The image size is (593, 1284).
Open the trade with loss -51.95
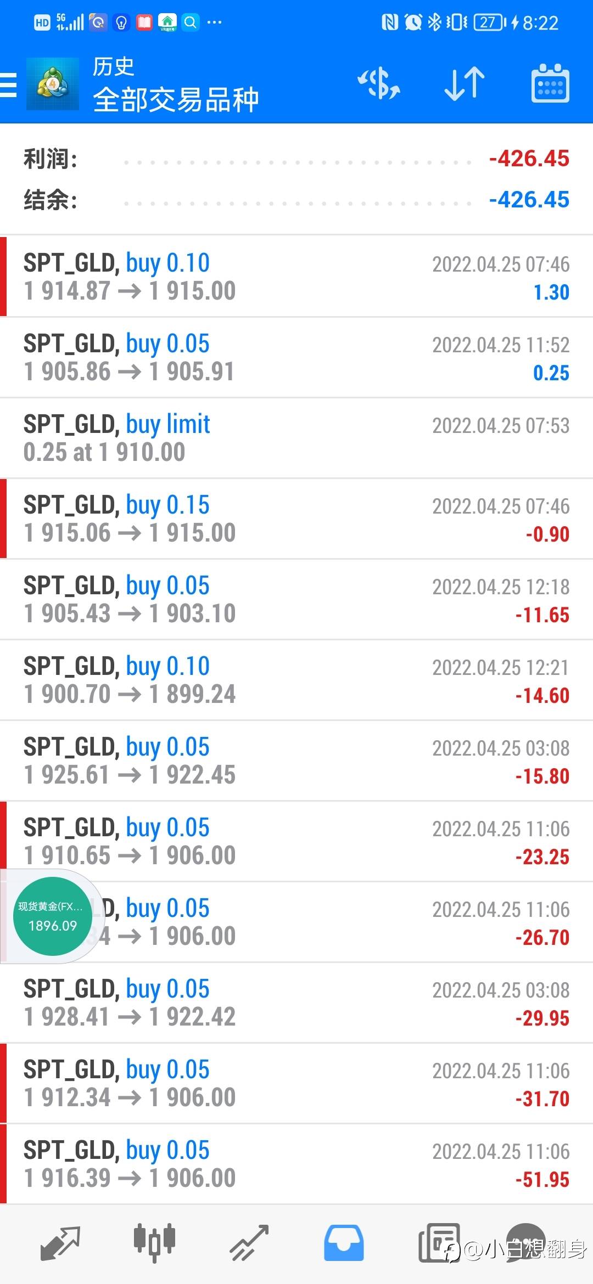click(296, 1164)
